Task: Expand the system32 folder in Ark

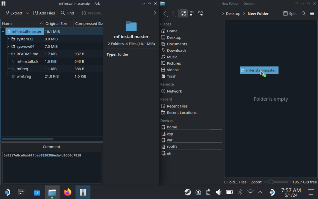Action: [8, 39]
